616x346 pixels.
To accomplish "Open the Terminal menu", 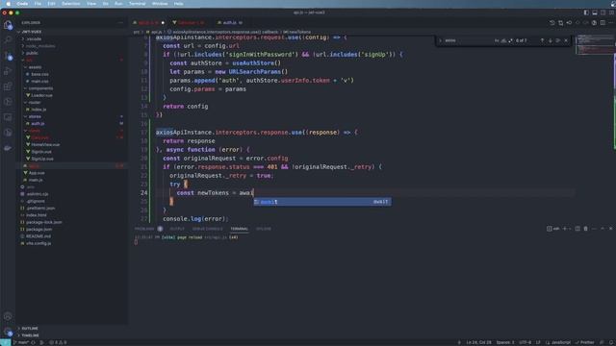I will pyautogui.click(x=137, y=4).
